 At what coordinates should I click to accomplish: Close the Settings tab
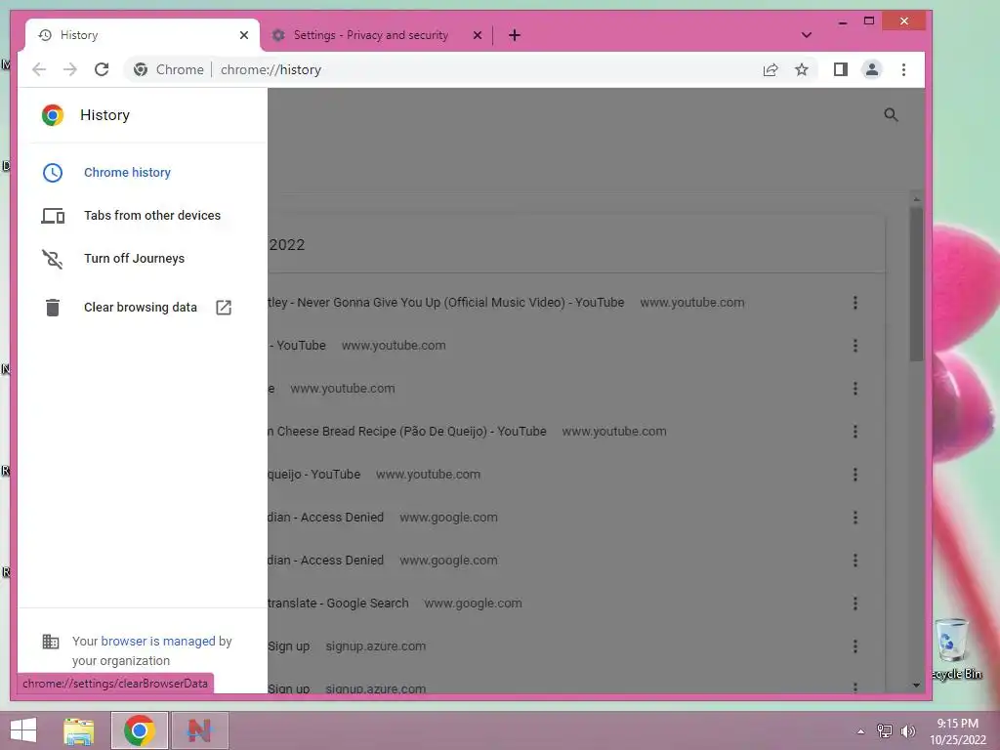(477, 35)
